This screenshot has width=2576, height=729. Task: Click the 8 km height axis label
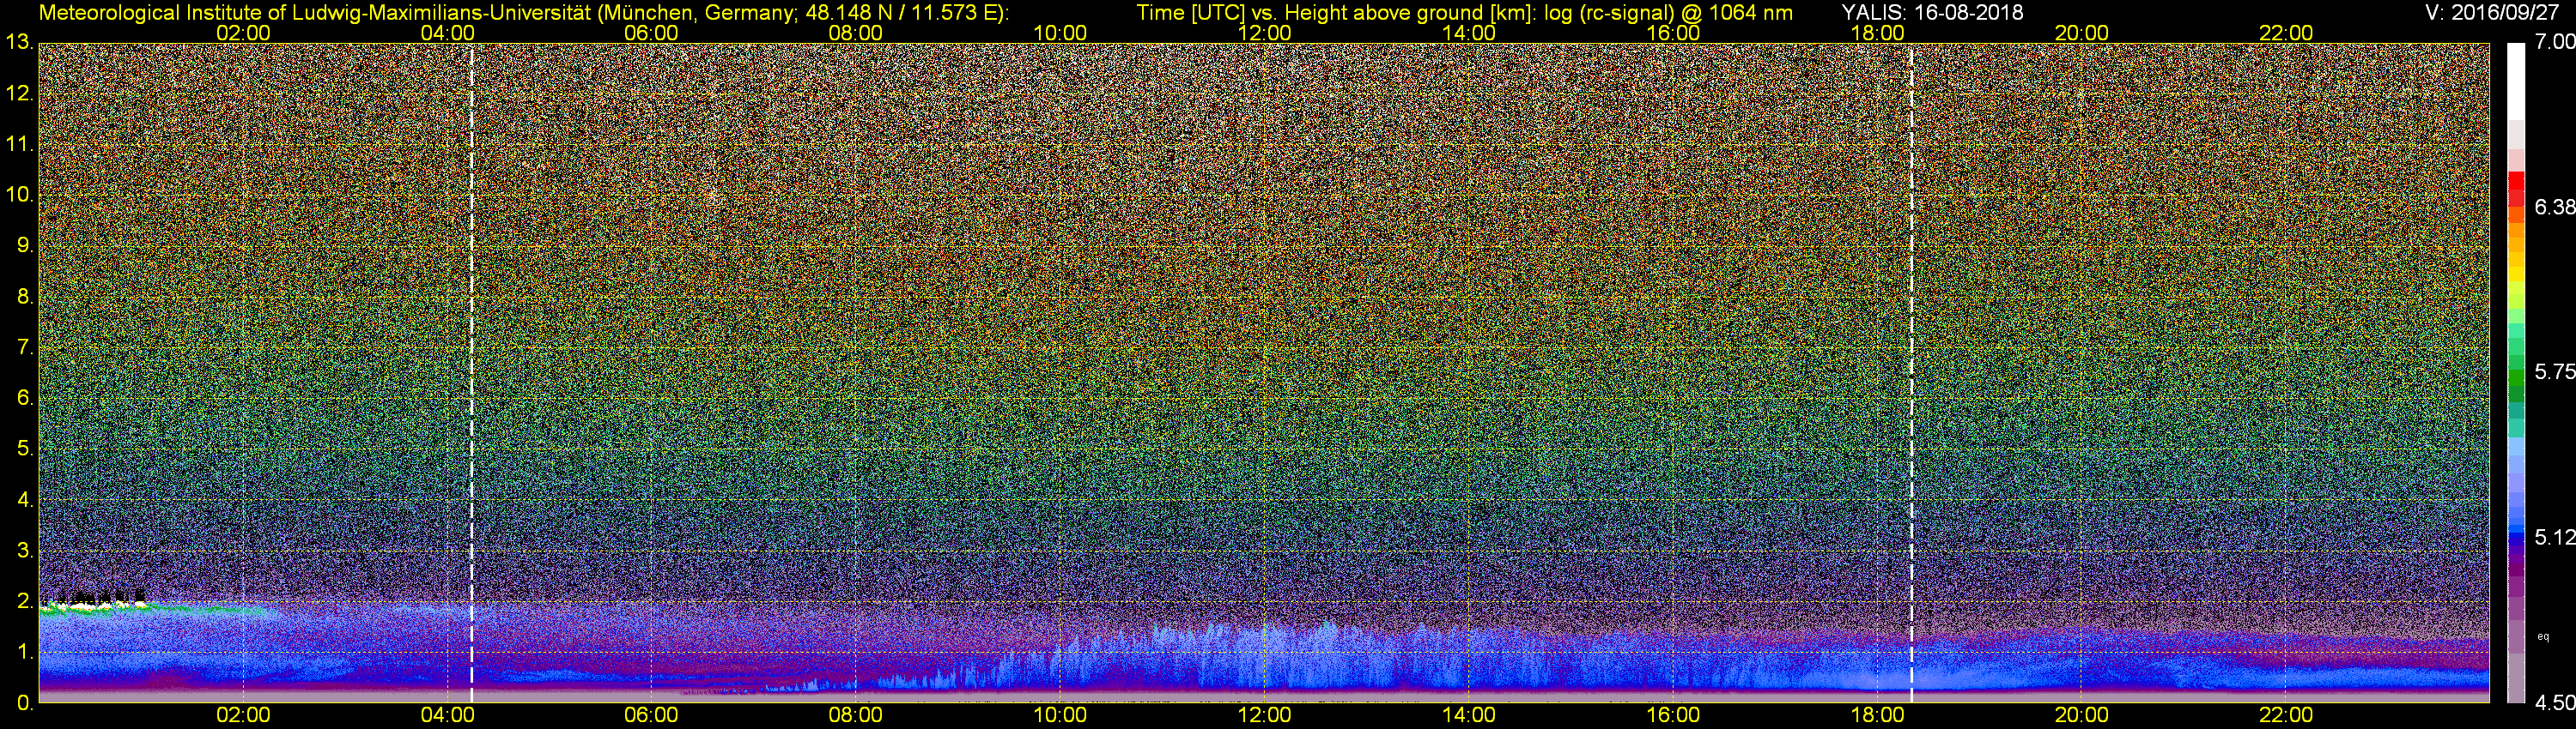click(24, 297)
